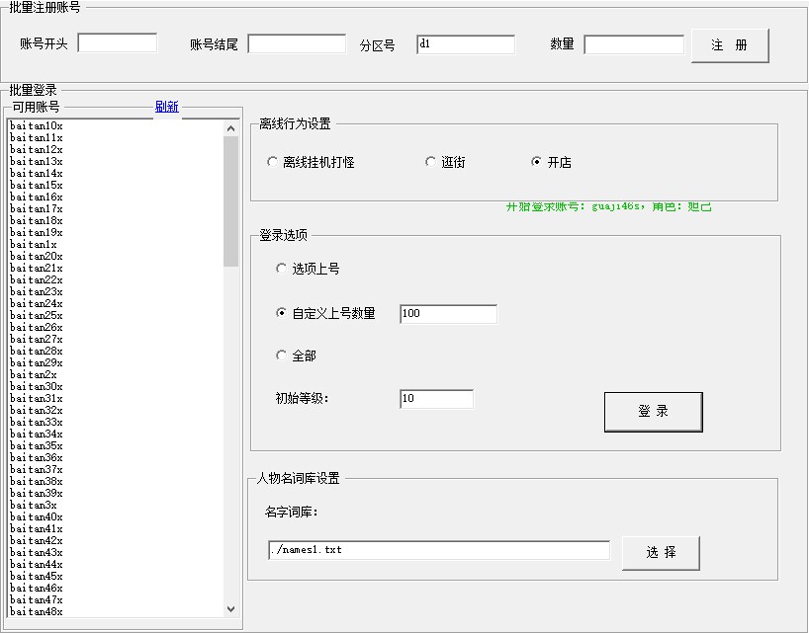Image resolution: width=809 pixels, height=633 pixels.
Task: Click the account list scroll up arrow
Action: pyautogui.click(x=231, y=128)
